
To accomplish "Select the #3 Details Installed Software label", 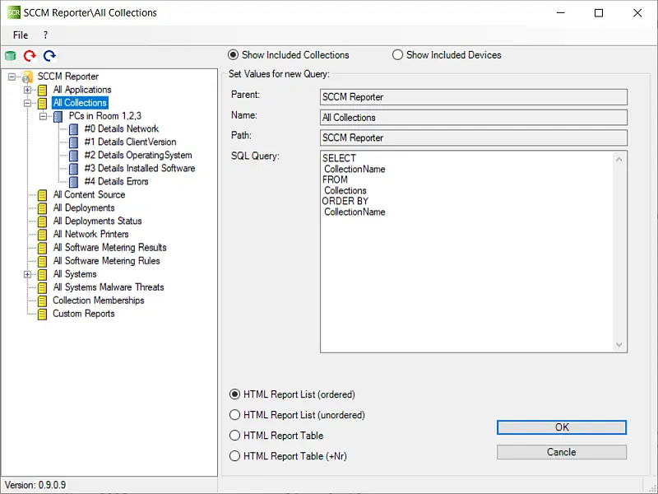I will tap(140, 169).
